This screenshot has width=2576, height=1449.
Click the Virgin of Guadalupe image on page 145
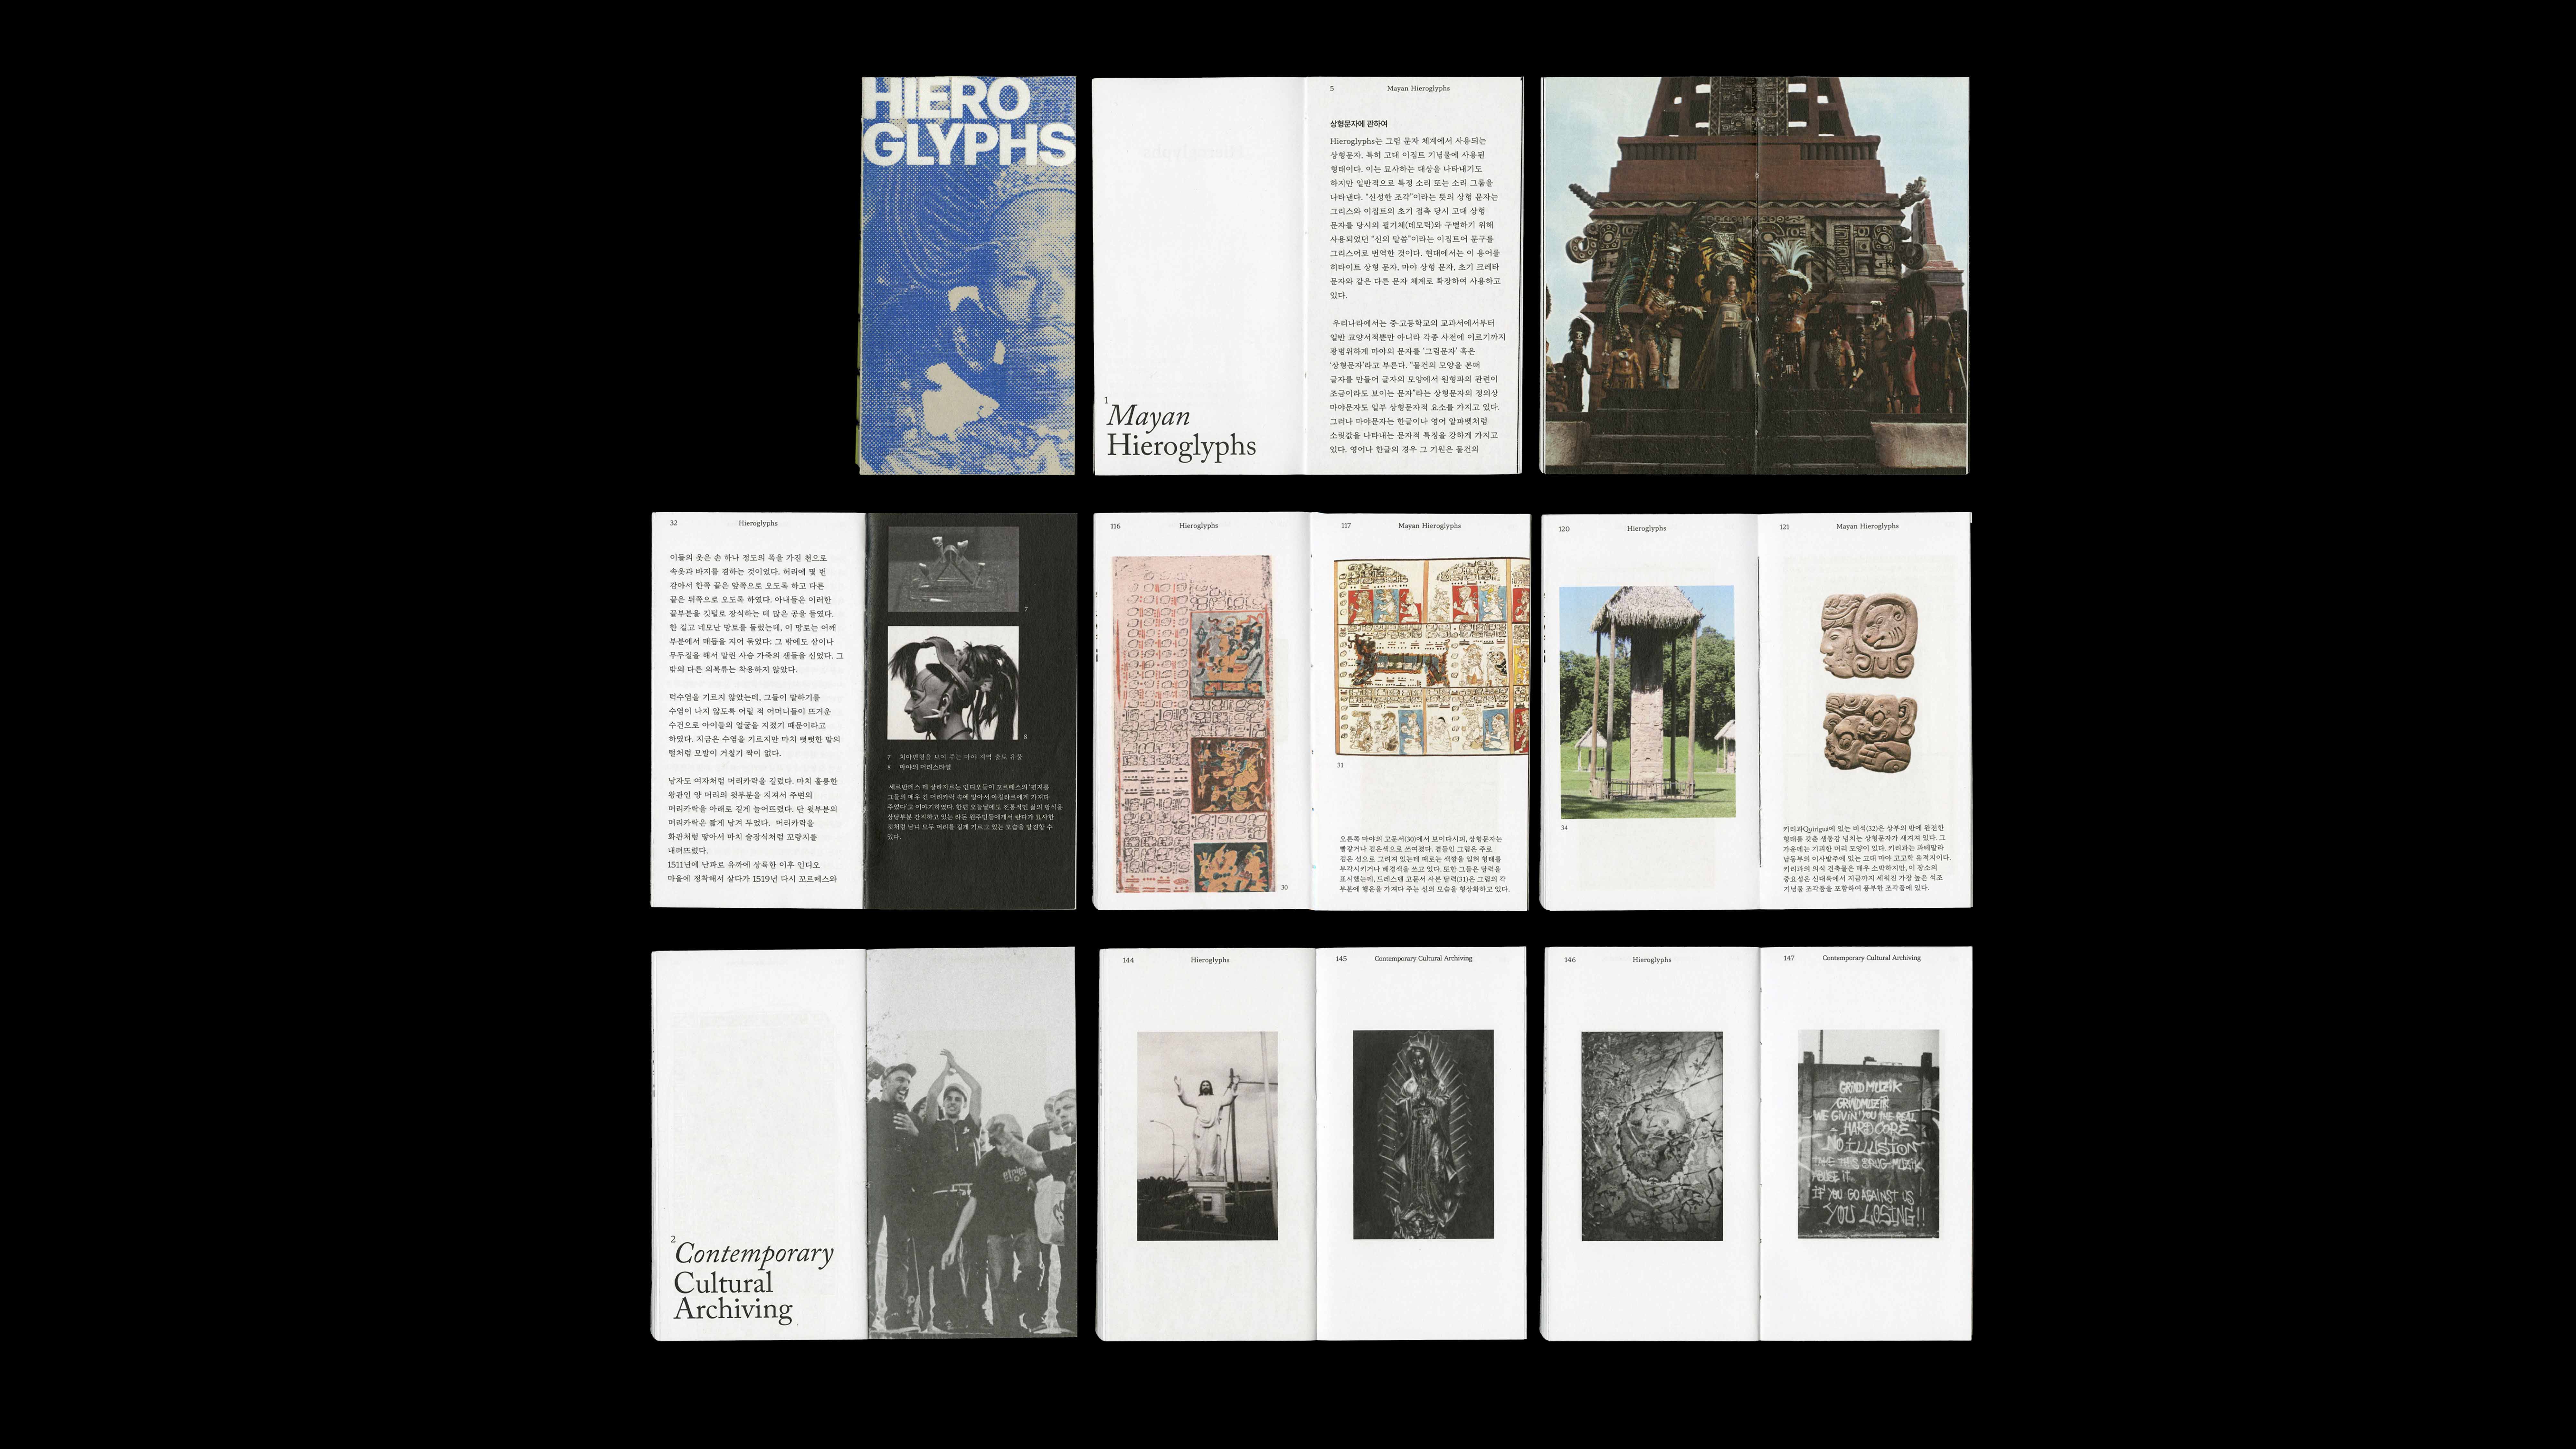pyautogui.click(x=1423, y=1134)
